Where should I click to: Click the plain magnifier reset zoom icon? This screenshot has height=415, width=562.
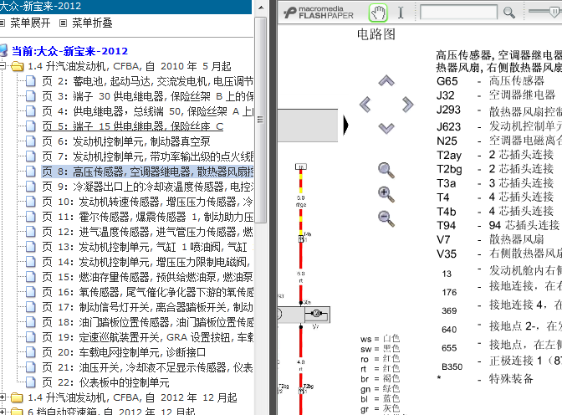(386, 170)
